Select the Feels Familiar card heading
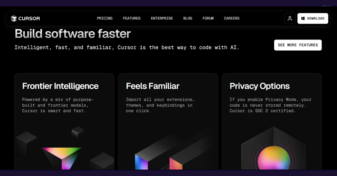Viewport: 337px width, 176px height. pyautogui.click(x=152, y=86)
